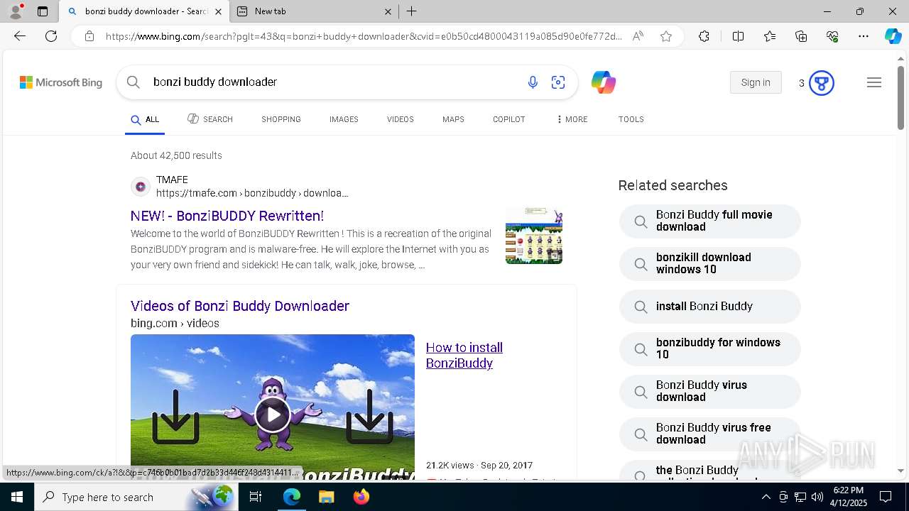The height and width of the screenshot is (511, 909).
Task: Open the BonziBUDDY Rewritten result thumbnail
Action: (534, 236)
